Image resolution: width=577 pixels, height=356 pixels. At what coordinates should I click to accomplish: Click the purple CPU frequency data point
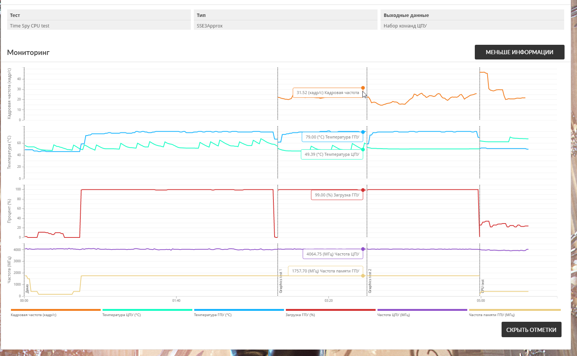[x=363, y=249]
